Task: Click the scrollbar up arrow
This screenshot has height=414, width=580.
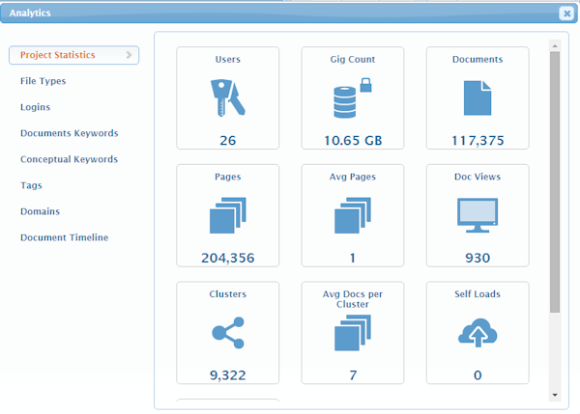Action: click(x=555, y=45)
